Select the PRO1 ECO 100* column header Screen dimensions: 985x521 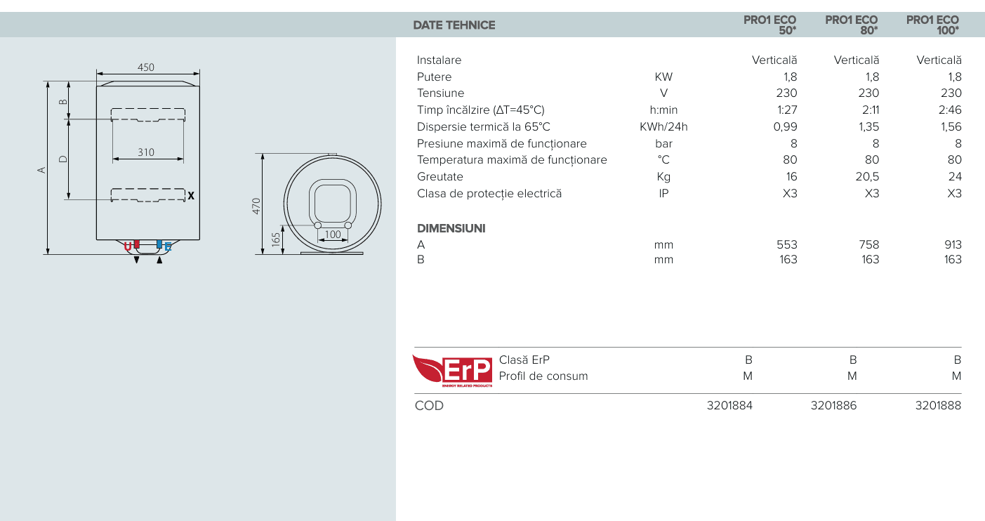coord(932,25)
